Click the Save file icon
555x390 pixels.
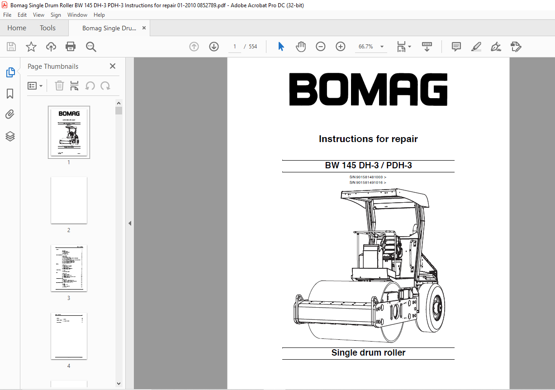point(11,47)
